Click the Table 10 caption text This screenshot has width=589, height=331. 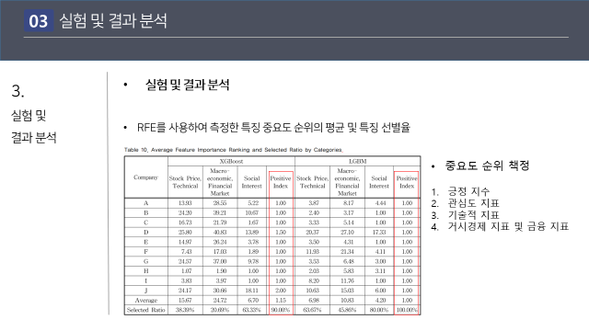[233, 150]
